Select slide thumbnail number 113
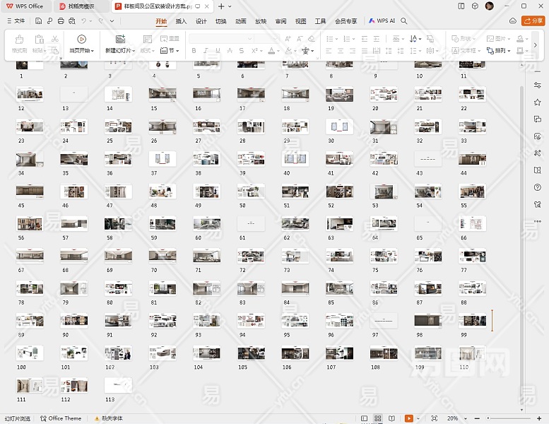The image size is (549, 424). [x=118, y=385]
